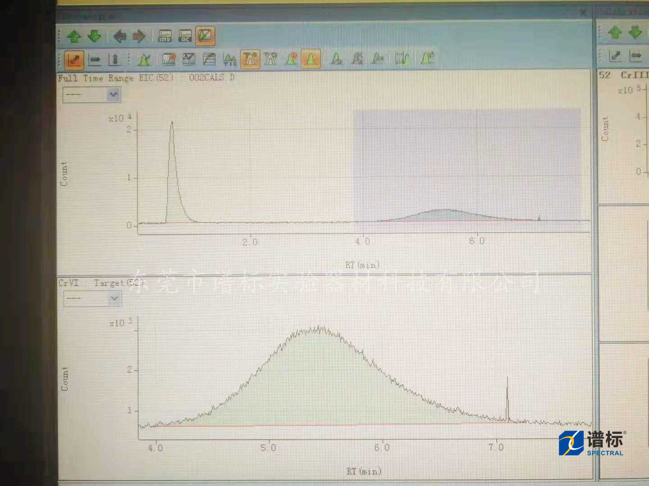The height and width of the screenshot is (486, 649).
Task: Click the left arrow navigation icon
Action: click(119, 36)
